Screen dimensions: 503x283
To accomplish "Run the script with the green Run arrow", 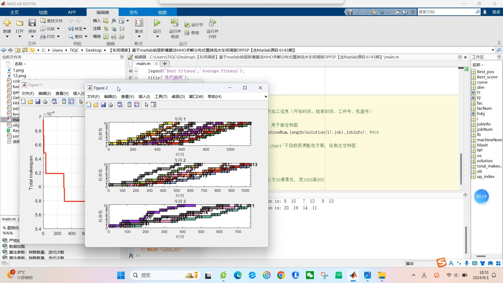I will (x=157, y=23).
